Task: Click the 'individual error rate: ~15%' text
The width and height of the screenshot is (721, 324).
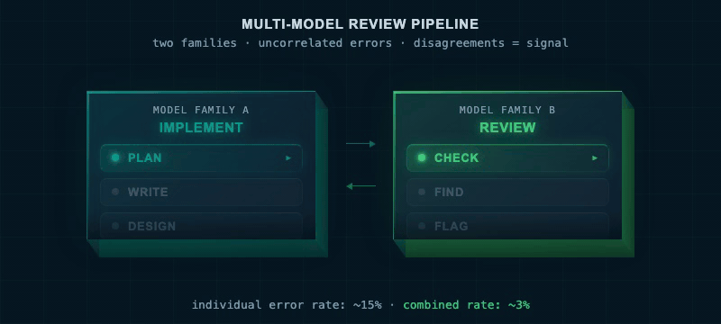Action: (x=287, y=305)
